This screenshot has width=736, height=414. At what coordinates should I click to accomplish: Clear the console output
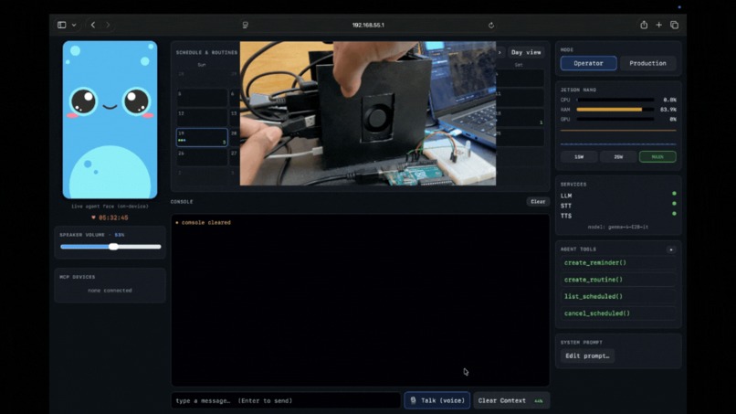[x=538, y=202]
